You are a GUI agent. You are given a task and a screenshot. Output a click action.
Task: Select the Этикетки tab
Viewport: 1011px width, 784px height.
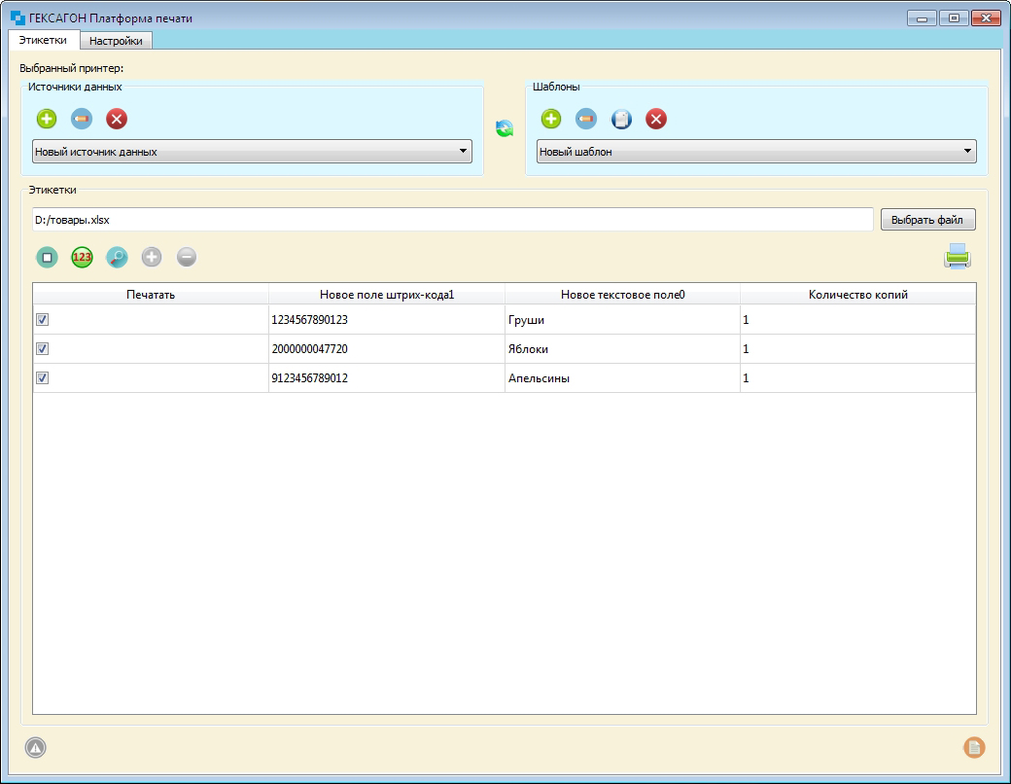pos(43,40)
